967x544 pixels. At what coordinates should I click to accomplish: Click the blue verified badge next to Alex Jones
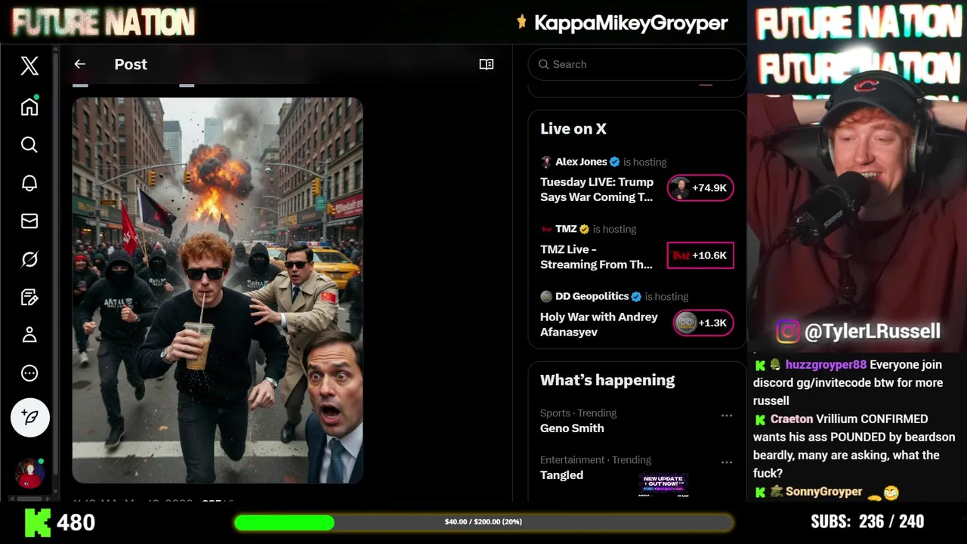pos(615,162)
